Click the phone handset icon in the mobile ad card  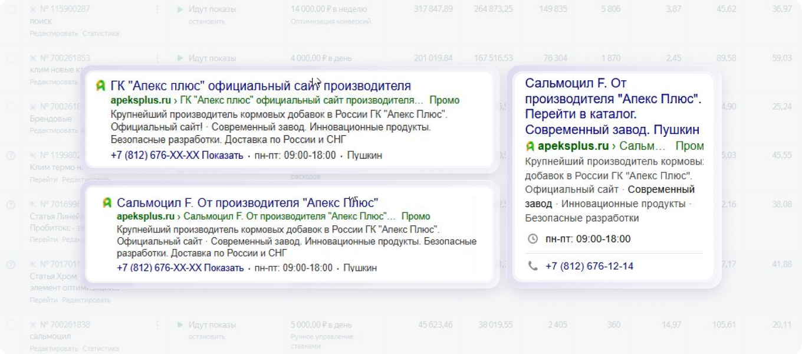pos(533,266)
